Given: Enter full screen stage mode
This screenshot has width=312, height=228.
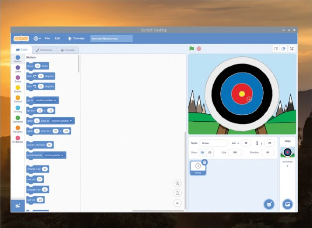Looking at the screenshot, I should coord(292,49).
